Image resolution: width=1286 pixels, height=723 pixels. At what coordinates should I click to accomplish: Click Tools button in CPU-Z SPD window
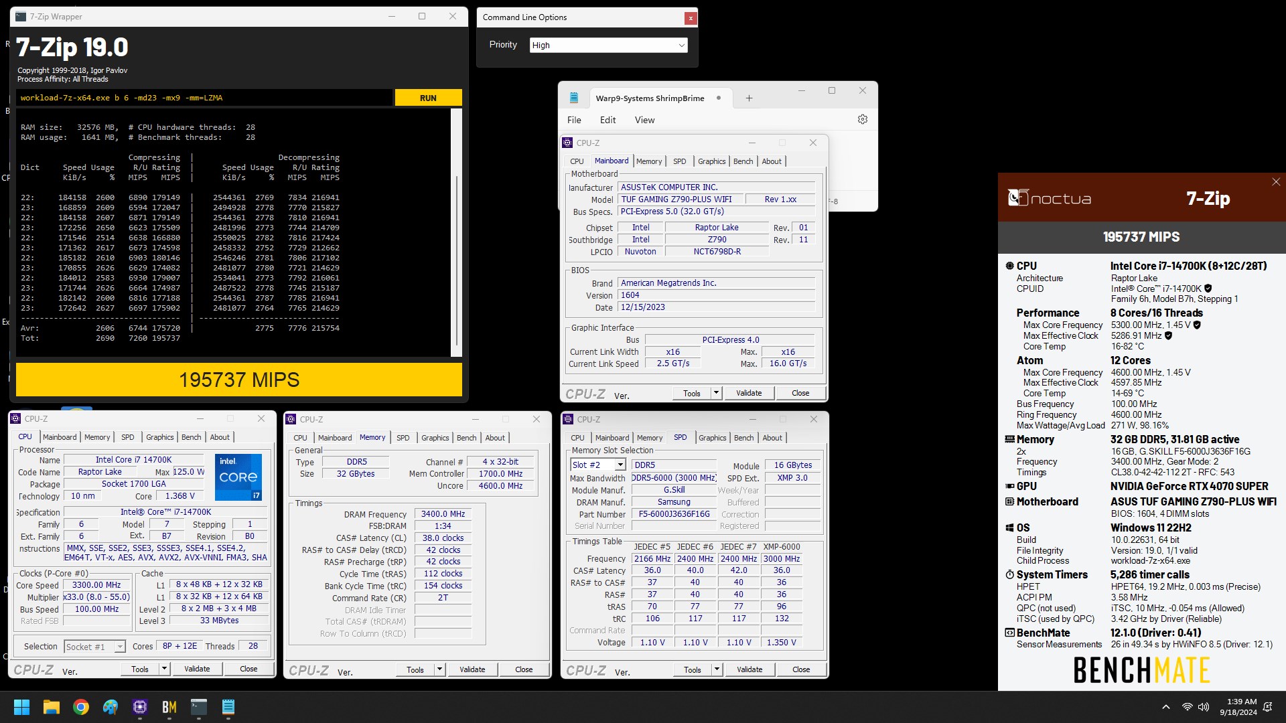(x=692, y=669)
